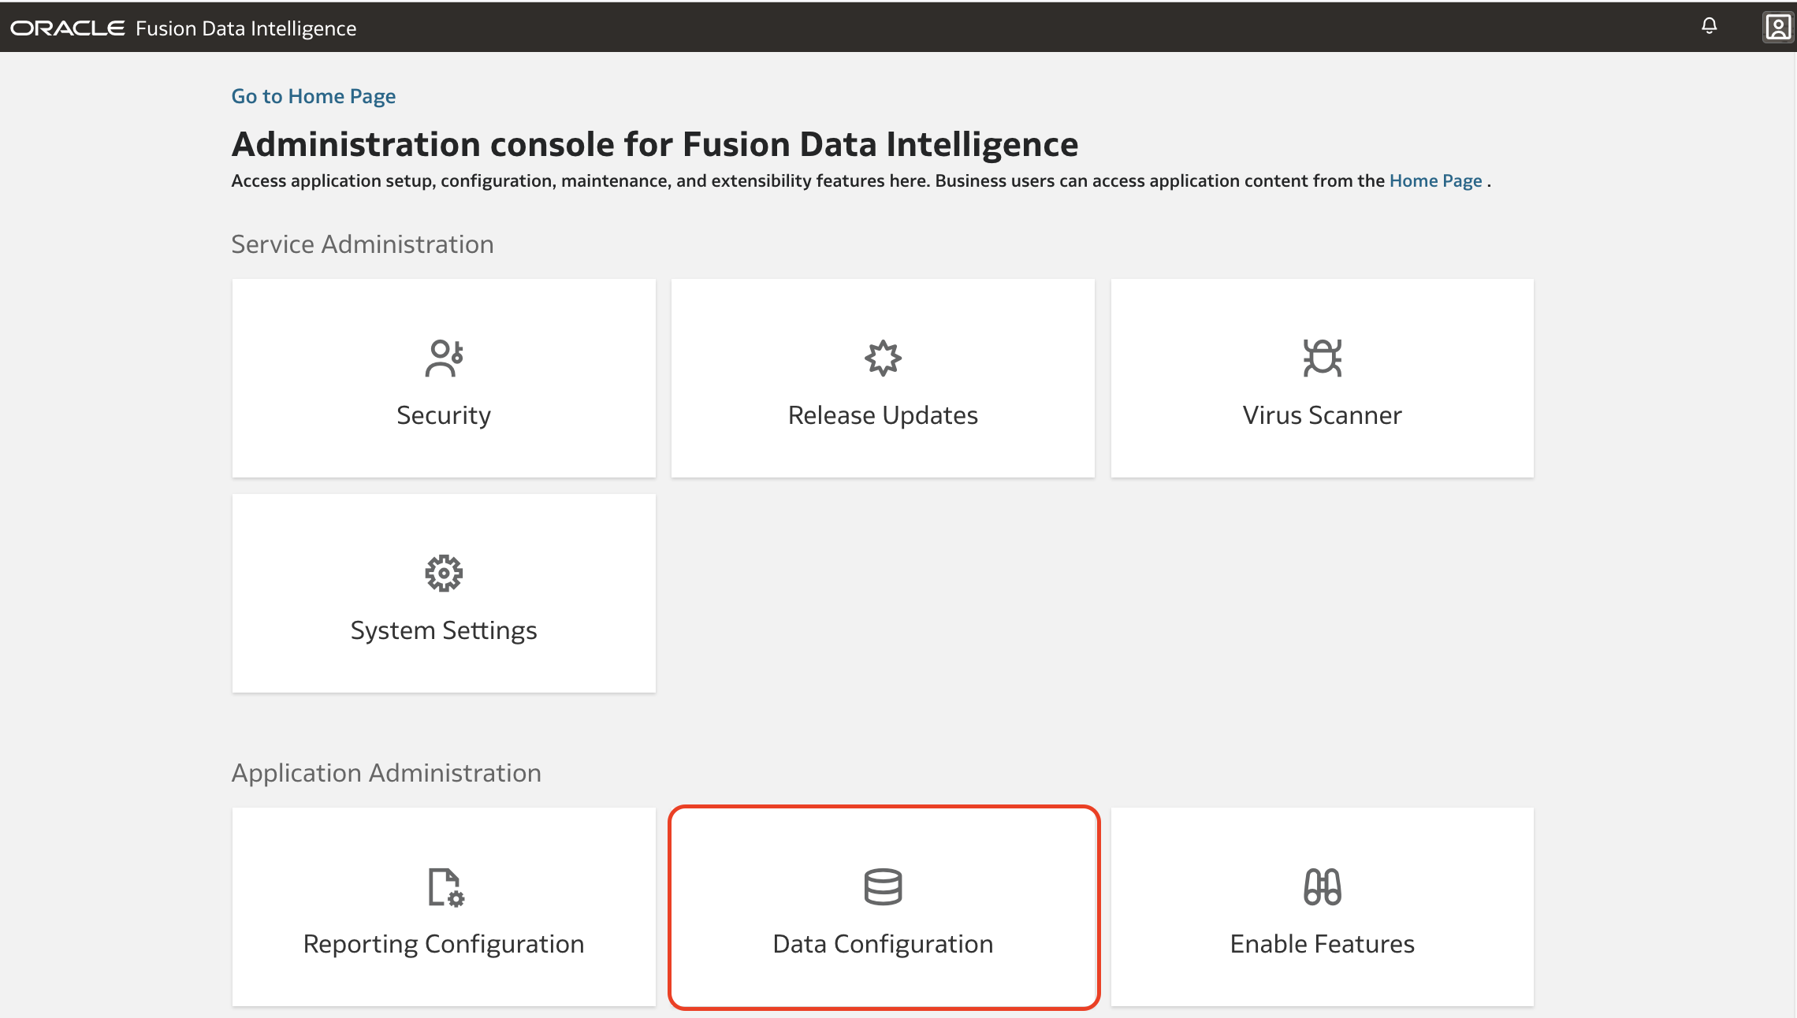
Task: Open the Release Updates tile label
Action: pos(883,415)
